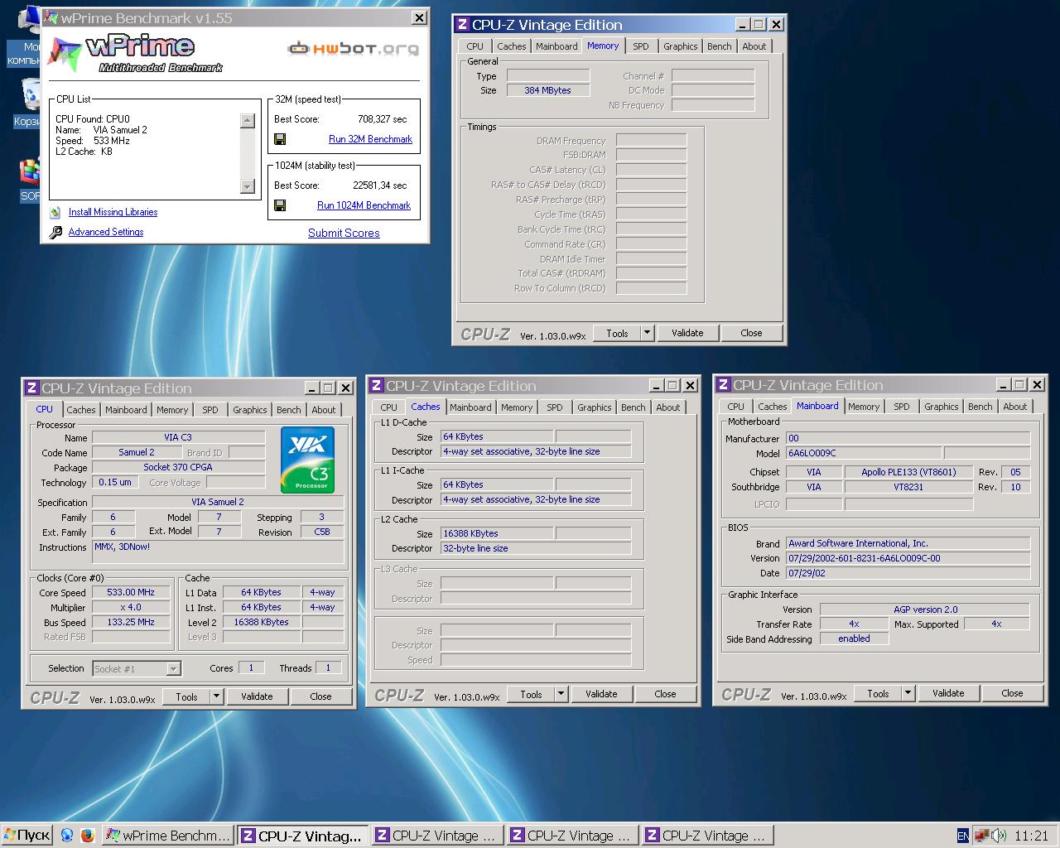Click the taskbar clock showing 11:21
Screen dimensions: 1060x848
(x=1031, y=836)
